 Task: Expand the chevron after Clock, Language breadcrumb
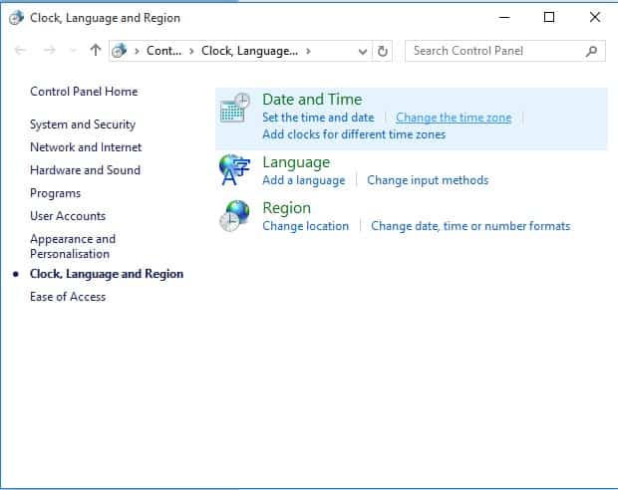pyautogui.click(x=308, y=51)
